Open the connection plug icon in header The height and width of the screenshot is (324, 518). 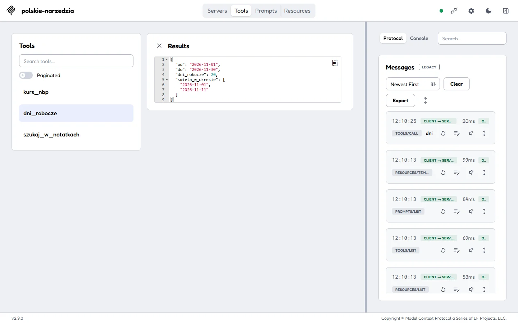click(454, 11)
